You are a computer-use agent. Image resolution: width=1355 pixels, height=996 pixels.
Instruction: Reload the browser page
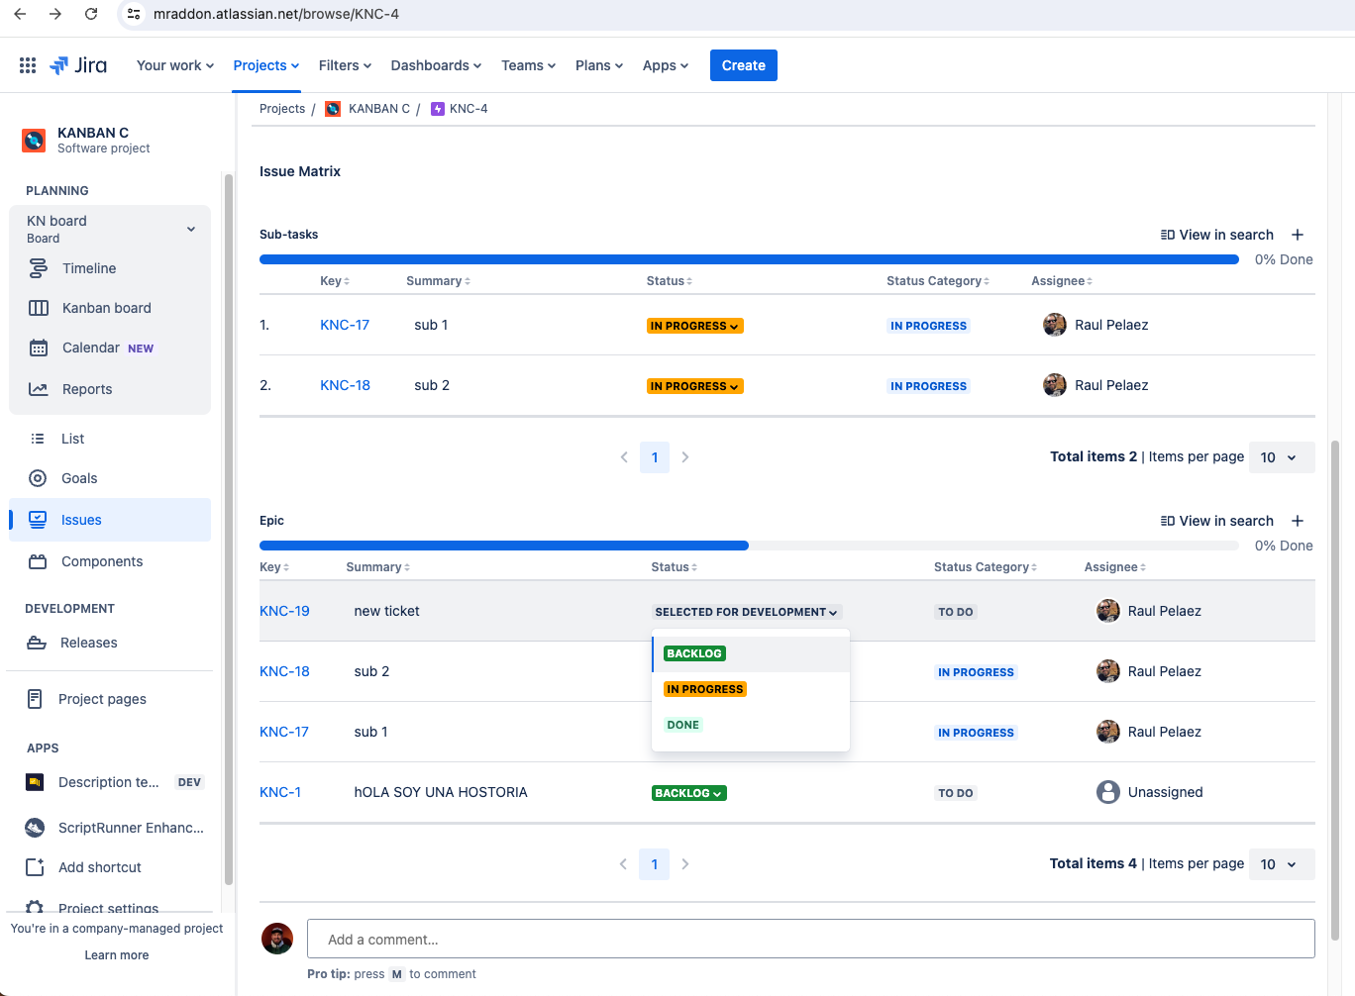pos(91,14)
